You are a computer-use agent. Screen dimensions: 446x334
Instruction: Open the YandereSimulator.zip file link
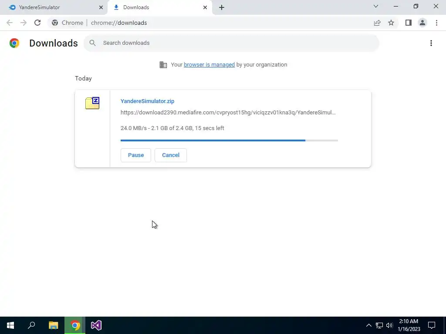click(147, 101)
